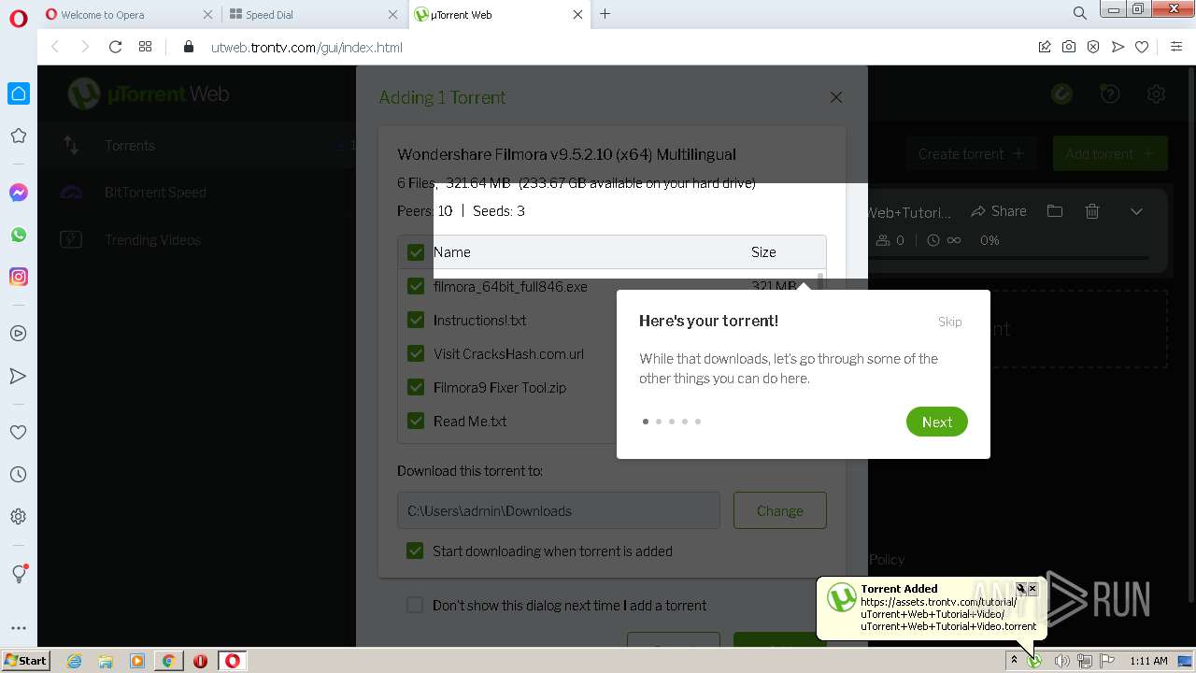Take a snapshot with the camera icon
The width and height of the screenshot is (1196, 673).
(1069, 47)
